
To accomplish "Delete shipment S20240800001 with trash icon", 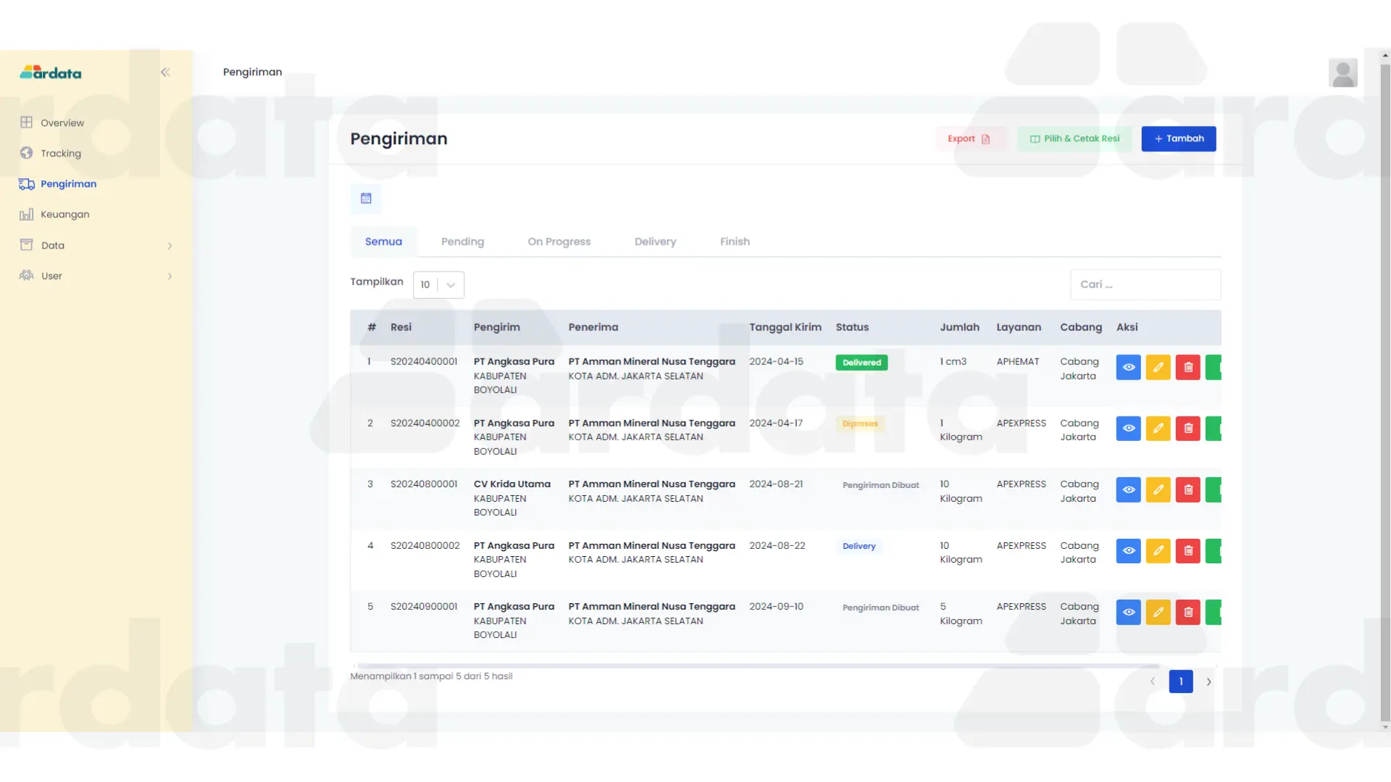I will (x=1188, y=489).
